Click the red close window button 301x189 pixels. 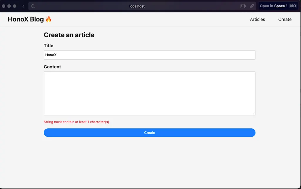[x=4, y=6]
